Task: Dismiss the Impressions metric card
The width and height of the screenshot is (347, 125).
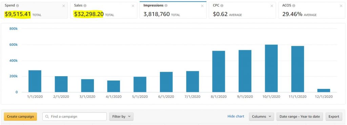Action: point(202,6)
